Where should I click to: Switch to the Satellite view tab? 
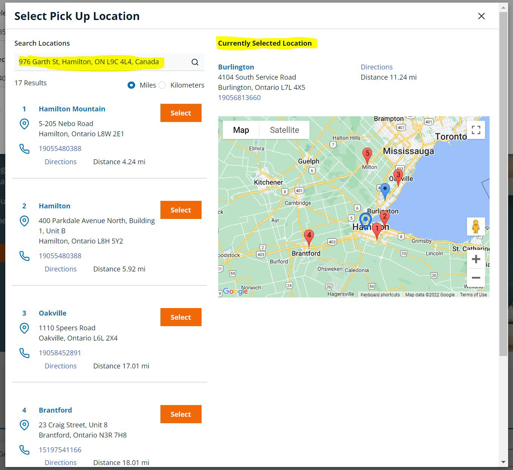pyautogui.click(x=285, y=130)
